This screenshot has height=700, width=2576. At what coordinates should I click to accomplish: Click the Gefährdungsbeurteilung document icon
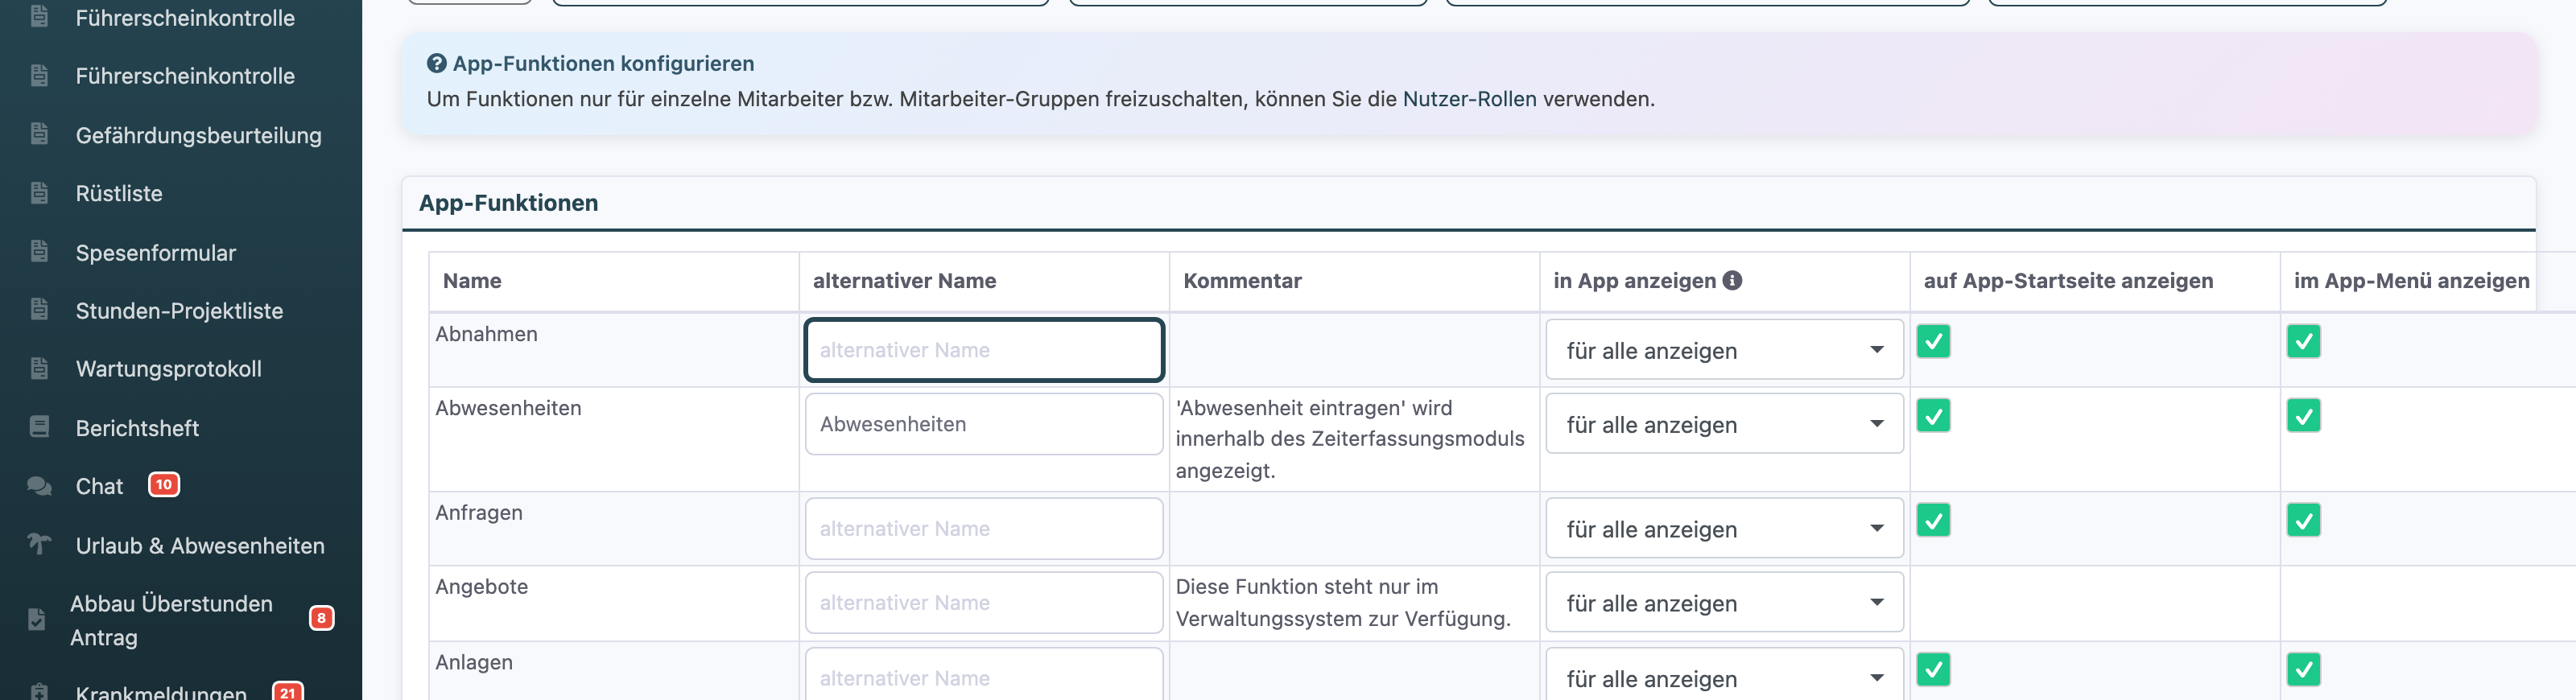coord(39,134)
